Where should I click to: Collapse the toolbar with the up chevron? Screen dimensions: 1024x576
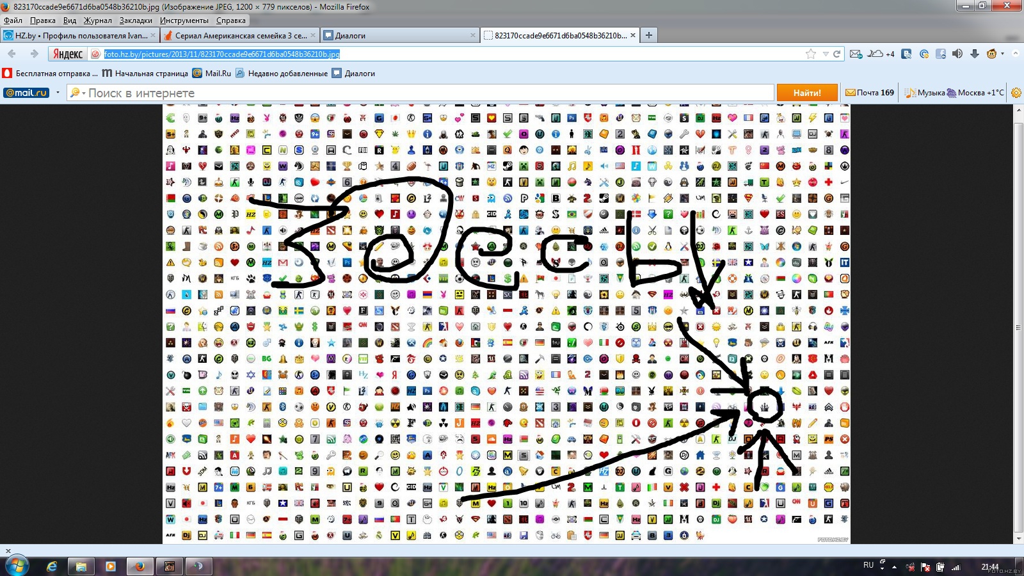pyautogui.click(x=1016, y=54)
